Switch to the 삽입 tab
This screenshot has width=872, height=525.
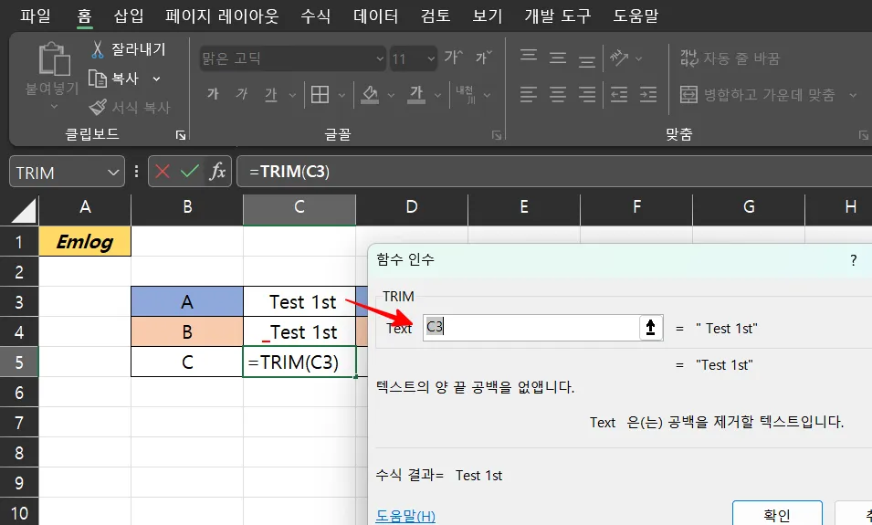(129, 16)
